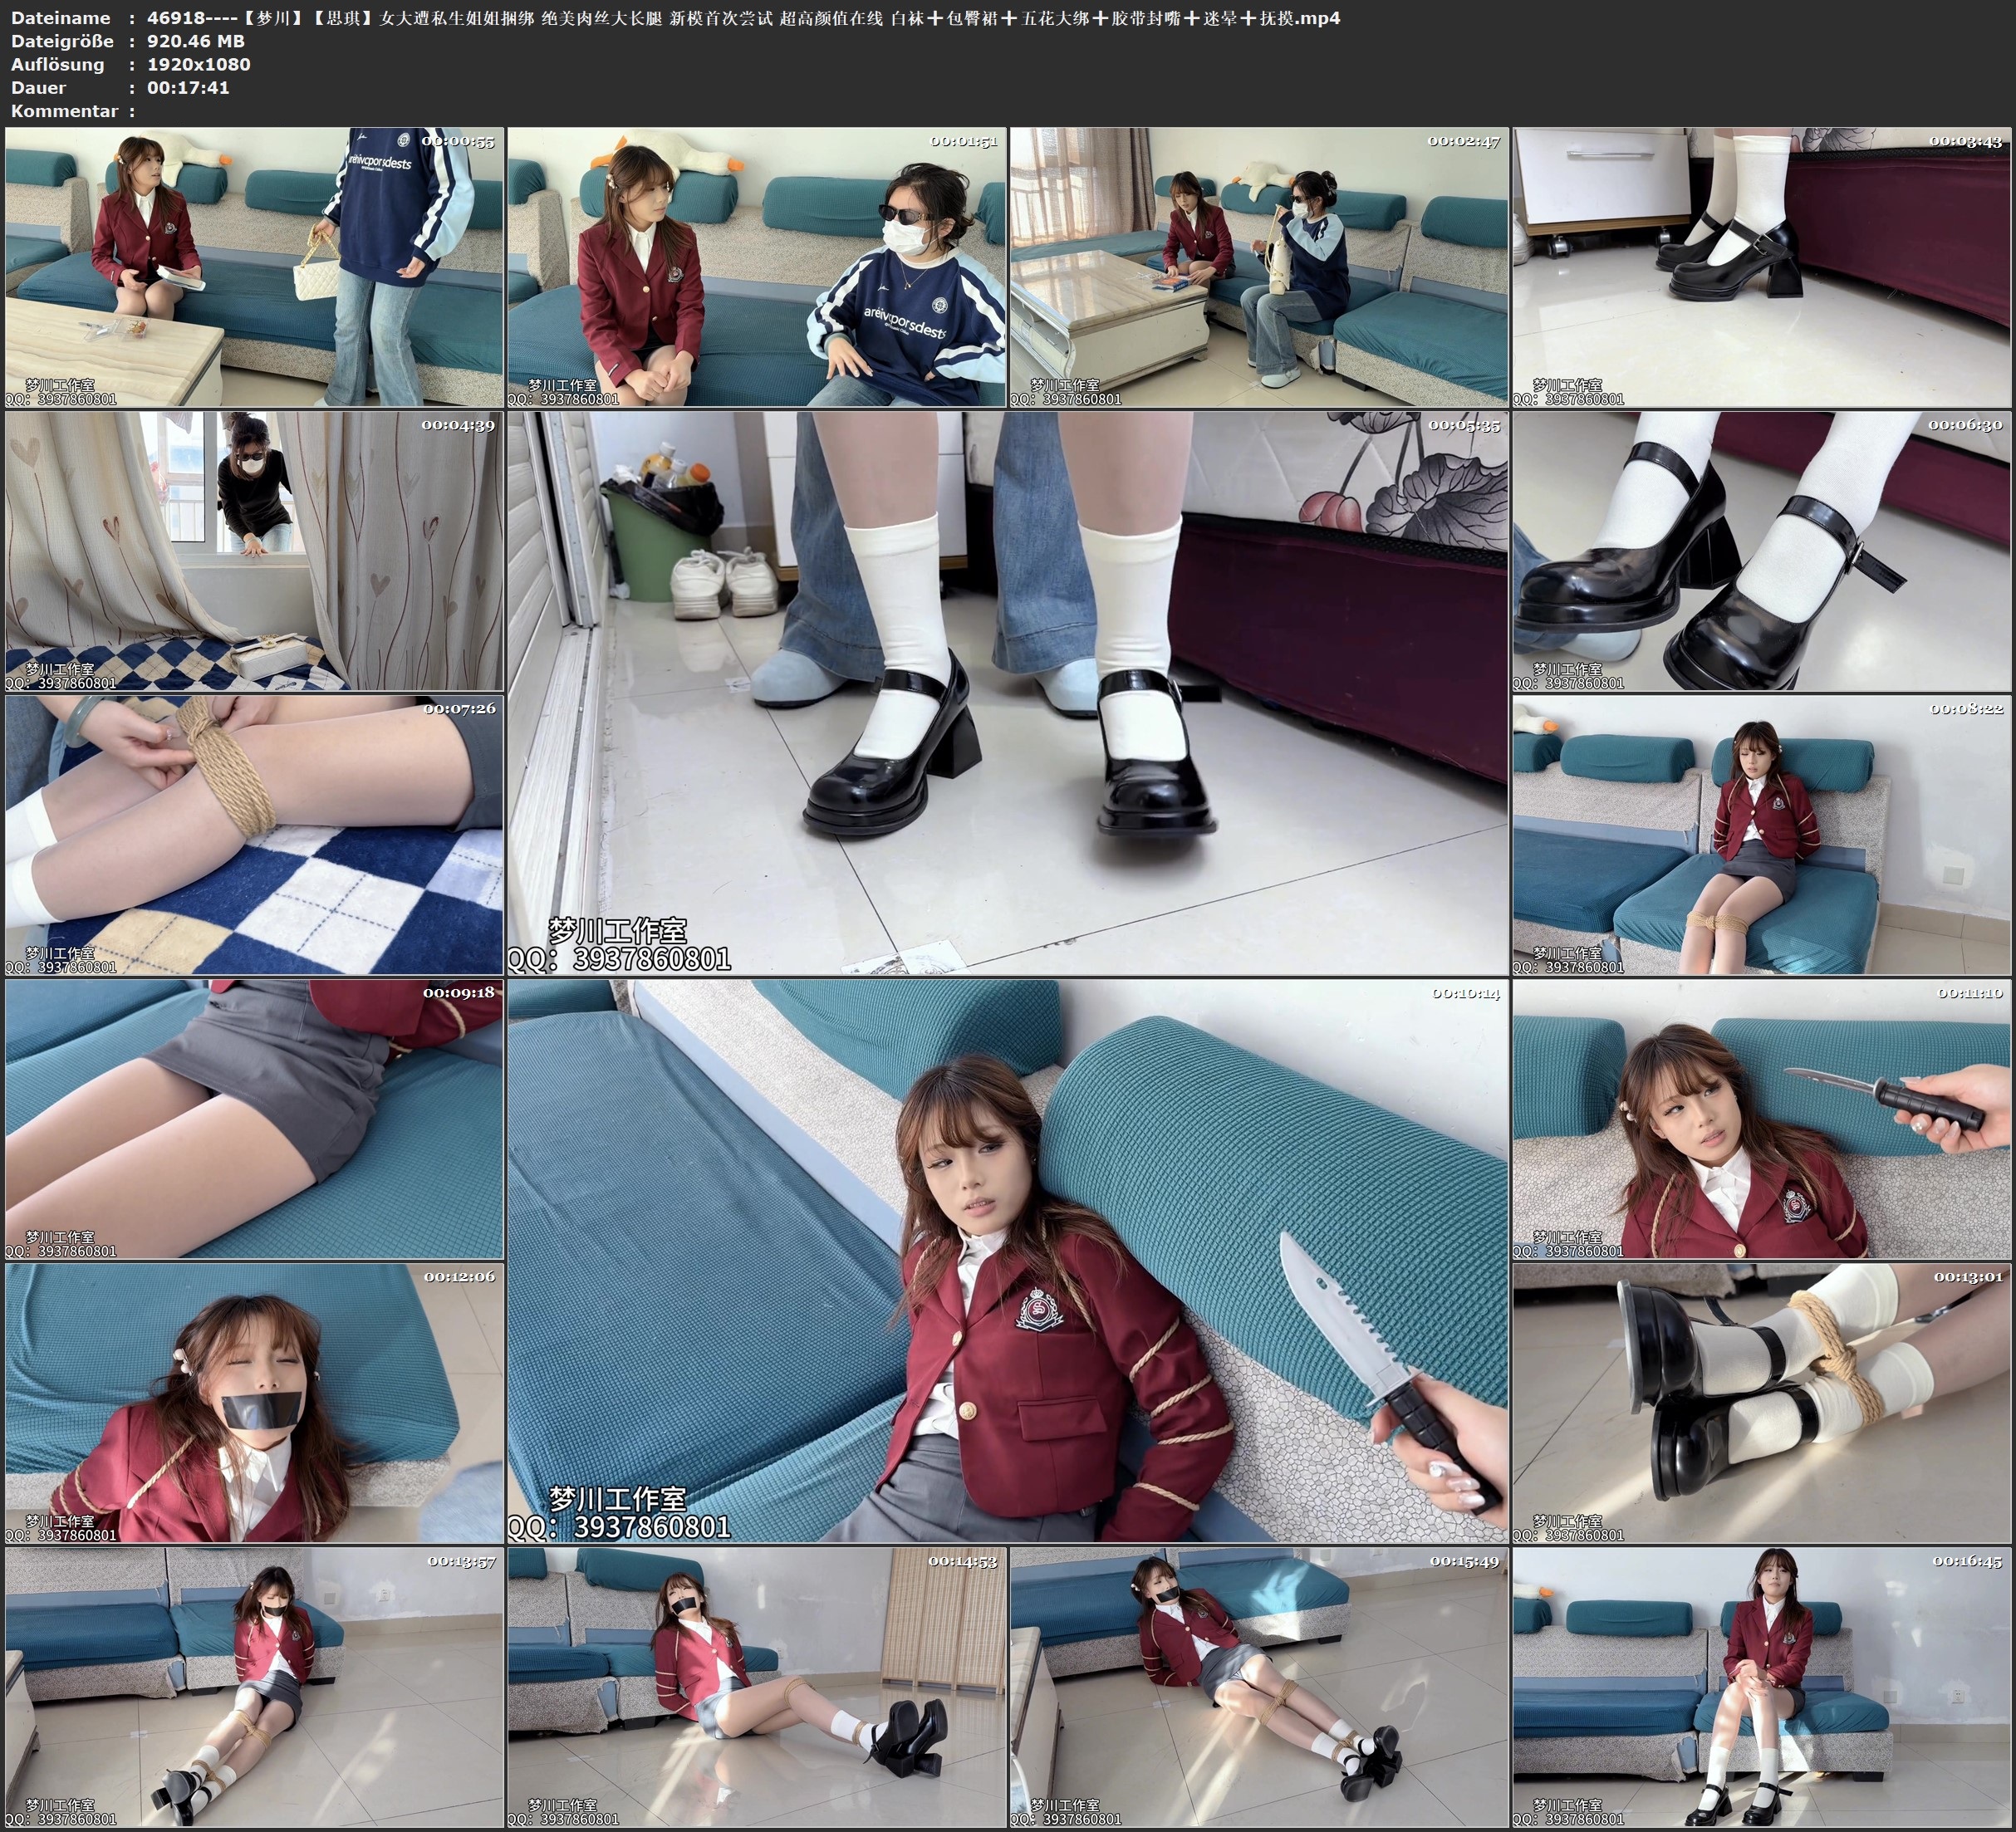Click the shoe close-up thumbnail at 00:03:43

click(1762, 267)
